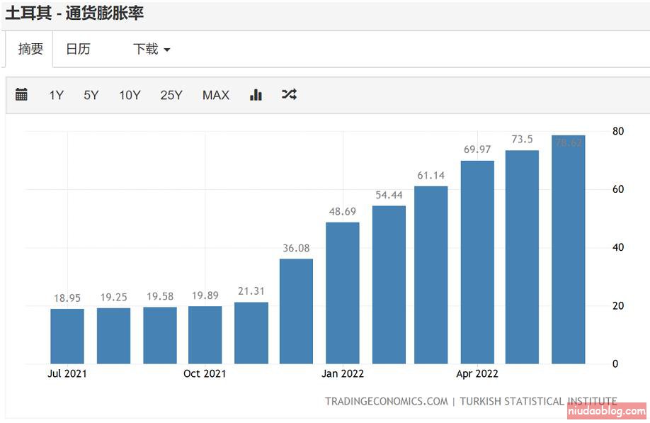Image resolution: width=650 pixels, height=423 pixels.
Task: Click the bar labeled 19.58
Action: pos(160,336)
